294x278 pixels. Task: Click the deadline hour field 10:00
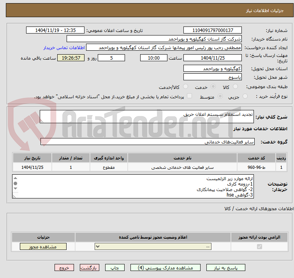pos(154,58)
